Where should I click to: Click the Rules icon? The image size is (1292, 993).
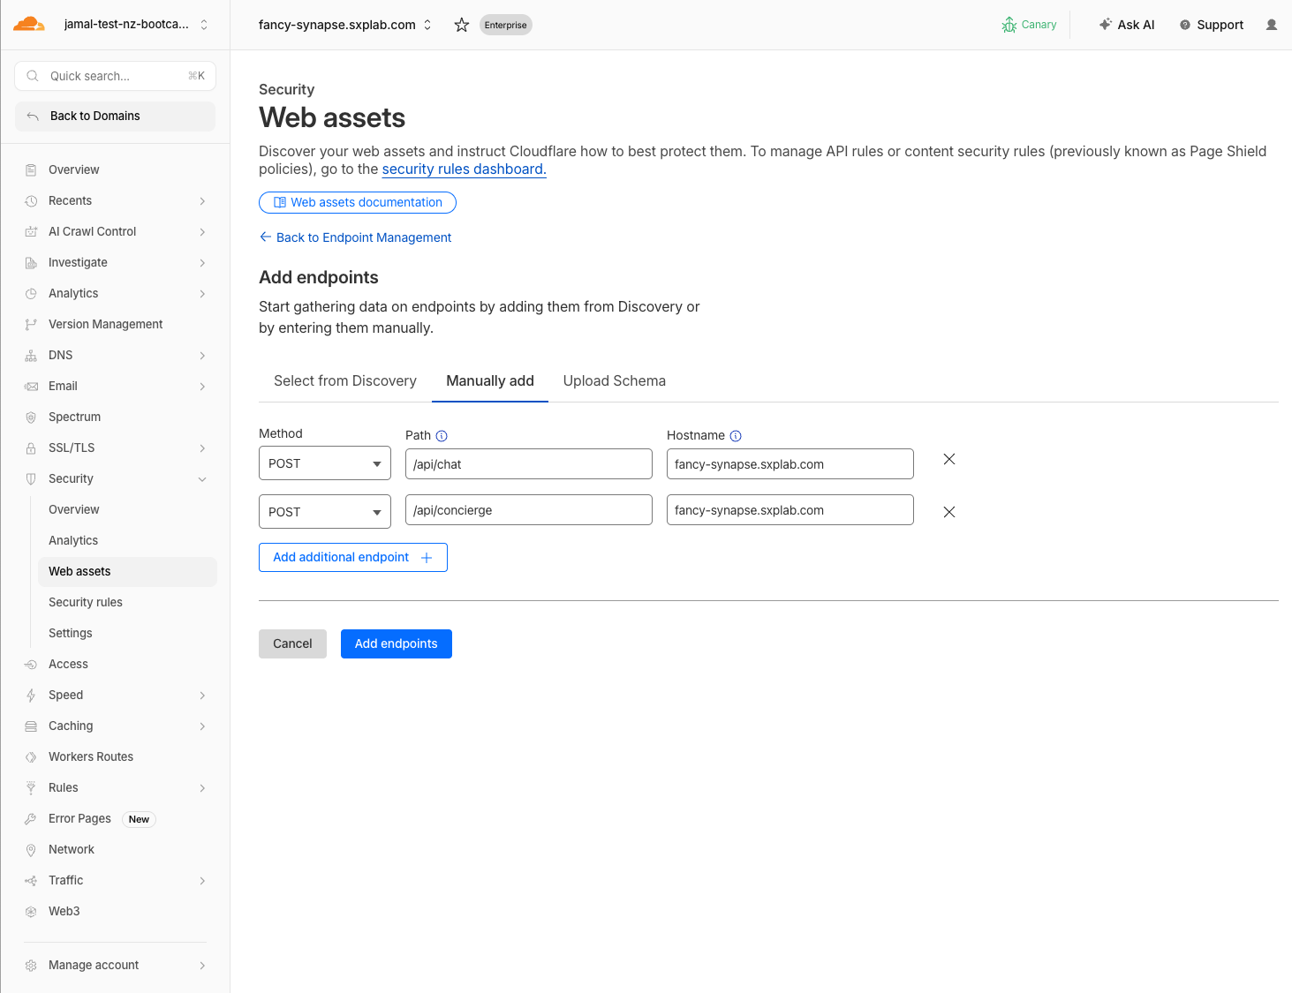(31, 787)
